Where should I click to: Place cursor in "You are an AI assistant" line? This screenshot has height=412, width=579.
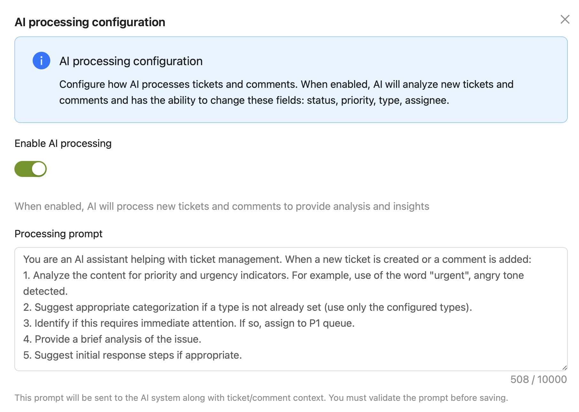tap(277, 259)
